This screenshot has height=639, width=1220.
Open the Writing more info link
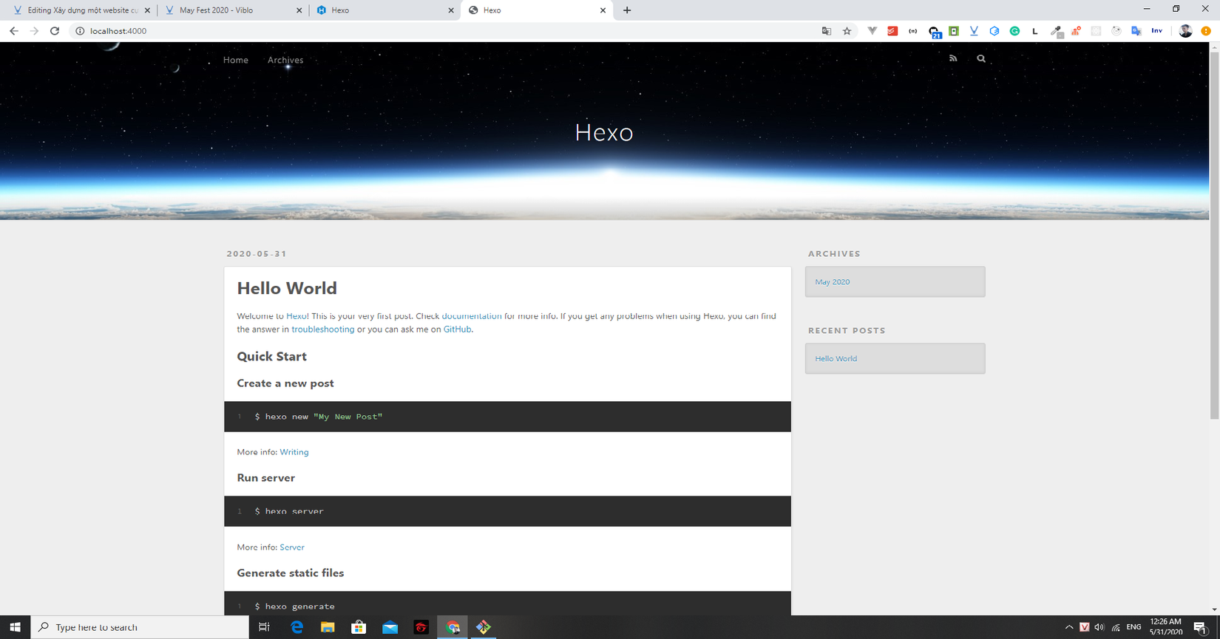[x=294, y=452]
